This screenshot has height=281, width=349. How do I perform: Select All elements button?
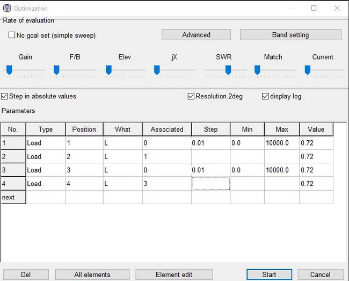(x=92, y=275)
